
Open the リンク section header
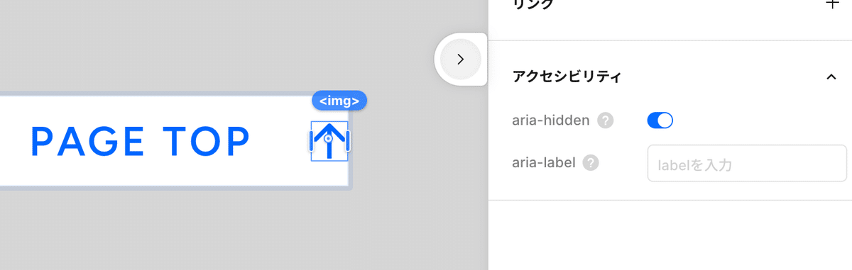pos(532,4)
